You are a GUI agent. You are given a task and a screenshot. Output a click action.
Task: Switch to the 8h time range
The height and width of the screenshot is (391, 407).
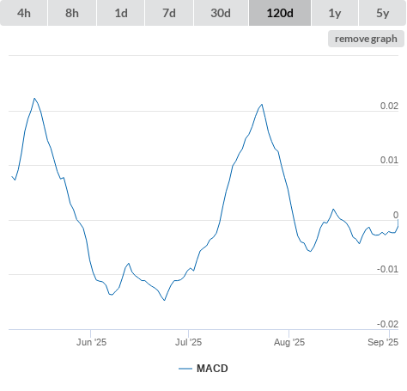(72, 13)
